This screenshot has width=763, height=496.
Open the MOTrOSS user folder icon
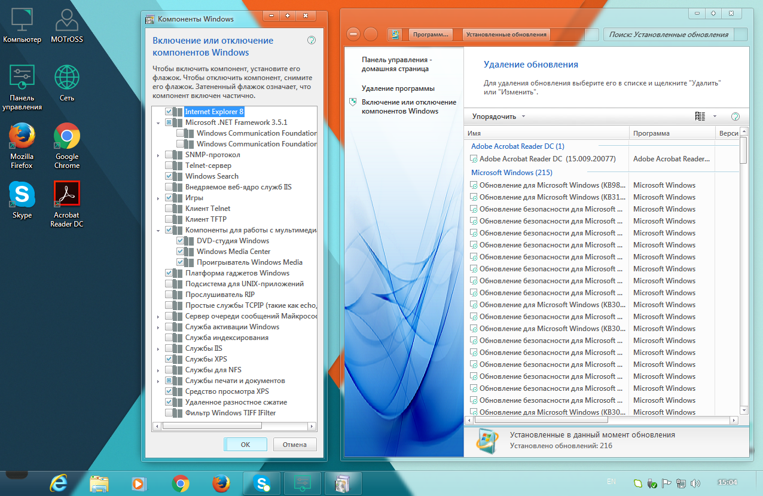coord(67,26)
